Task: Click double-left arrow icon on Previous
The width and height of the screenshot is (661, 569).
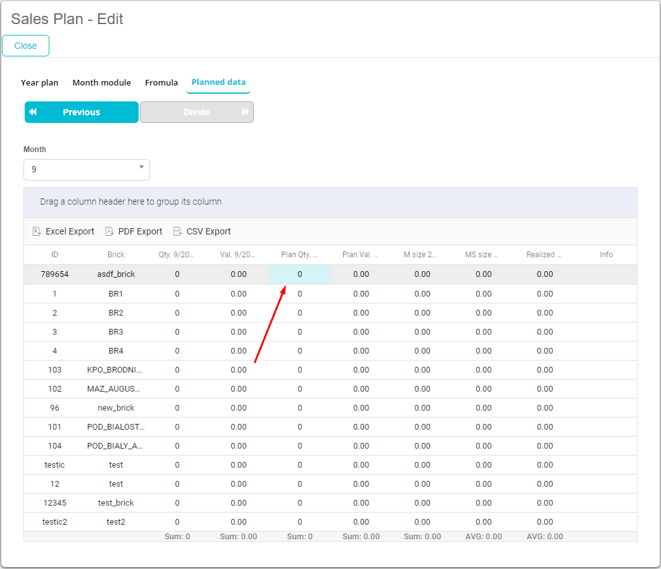Action: coord(33,112)
